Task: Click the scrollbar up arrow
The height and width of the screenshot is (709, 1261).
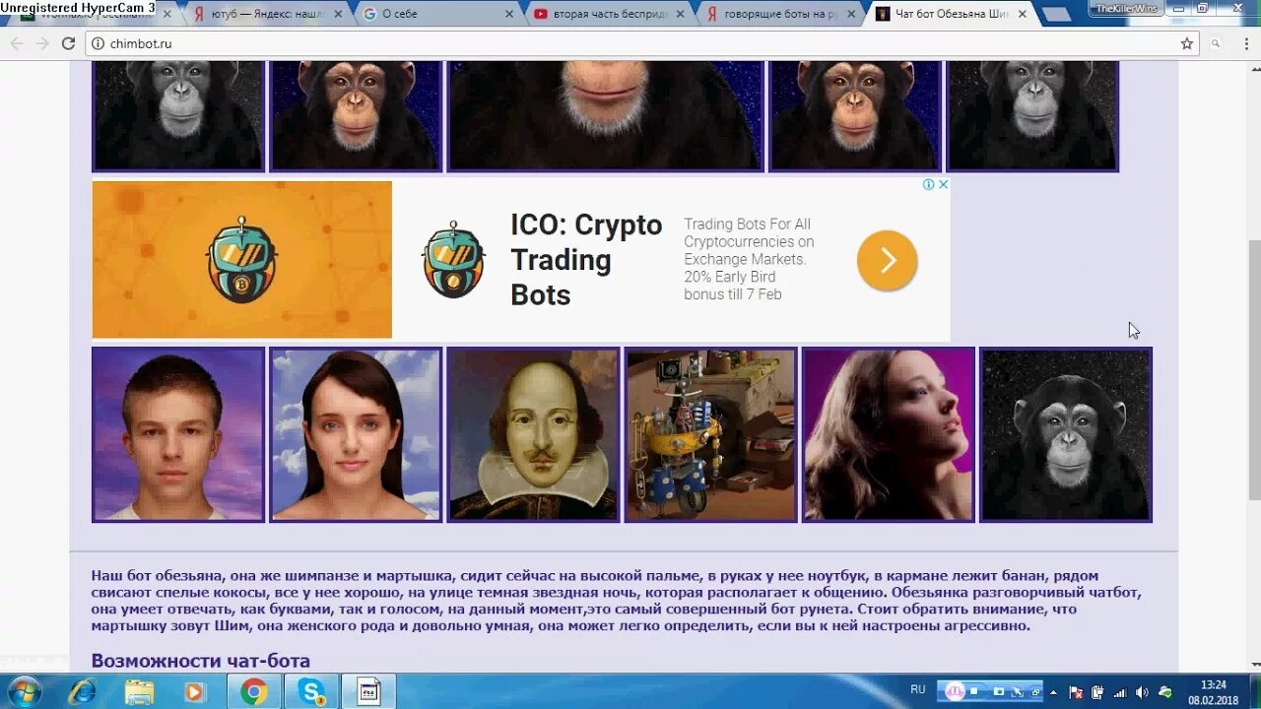Action: tap(1253, 68)
